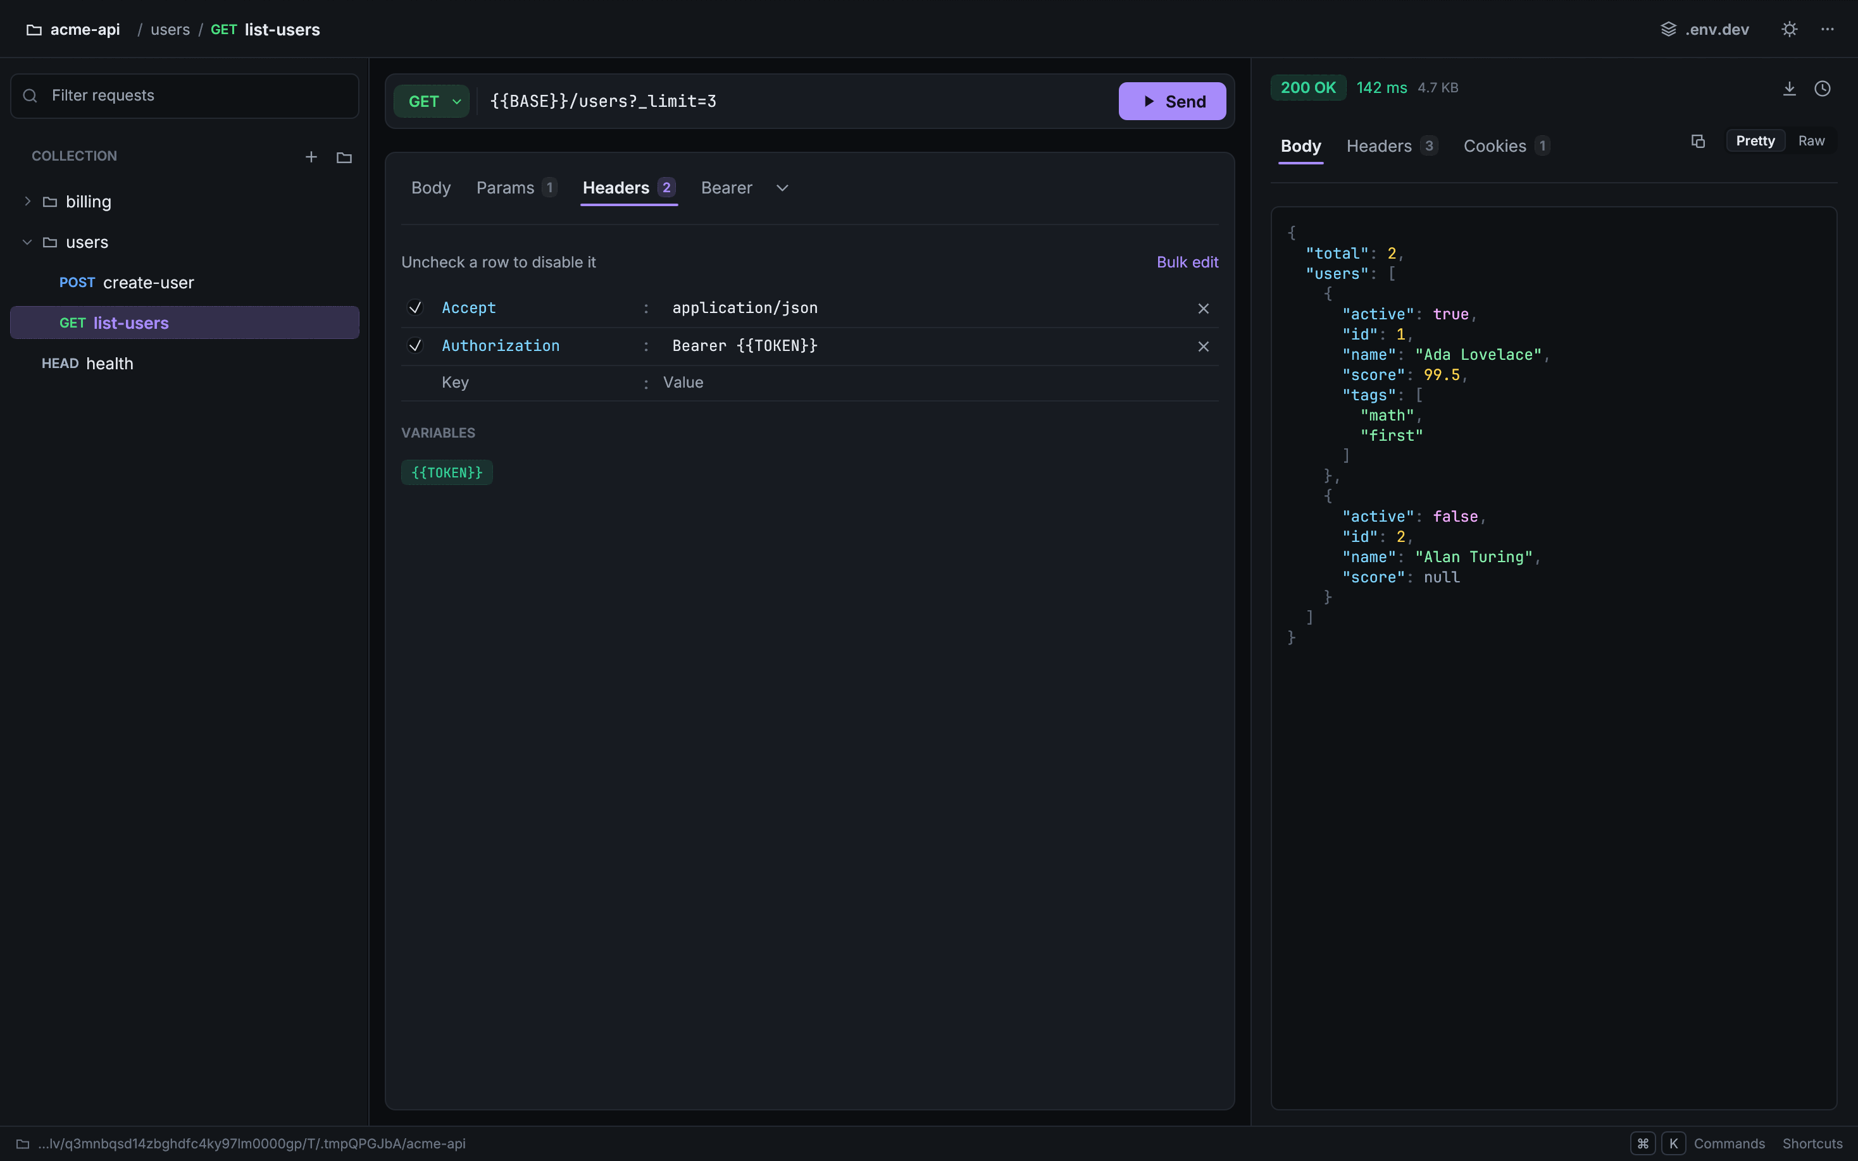Switch response view to Raw
The height and width of the screenshot is (1161, 1858).
click(x=1811, y=141)
